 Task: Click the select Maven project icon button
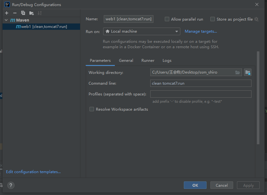point(248,73)
